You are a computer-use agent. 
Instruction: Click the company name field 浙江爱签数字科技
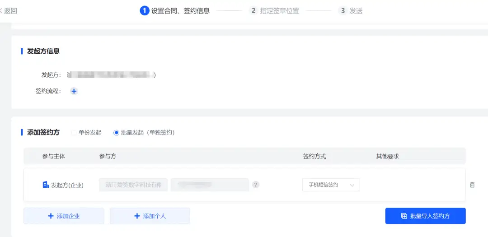click(x=133, y=185)
